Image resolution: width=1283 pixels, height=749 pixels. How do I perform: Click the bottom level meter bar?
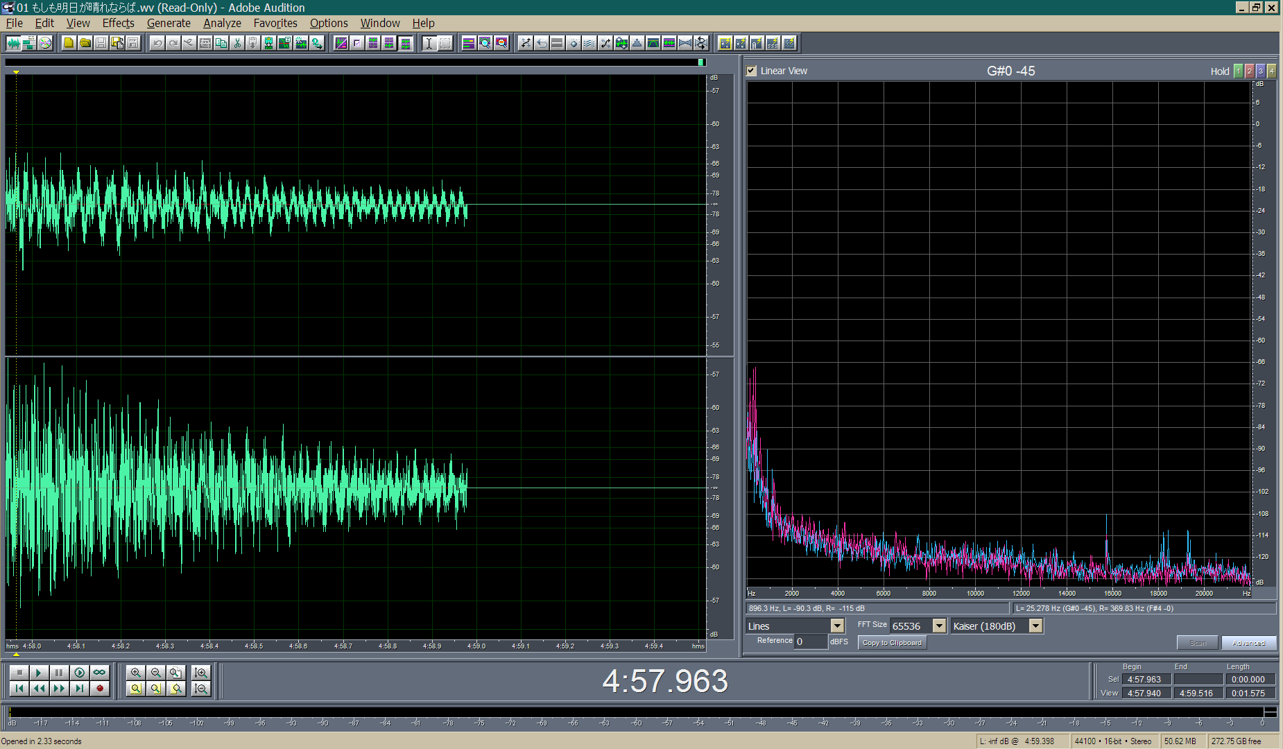[642, 712]
